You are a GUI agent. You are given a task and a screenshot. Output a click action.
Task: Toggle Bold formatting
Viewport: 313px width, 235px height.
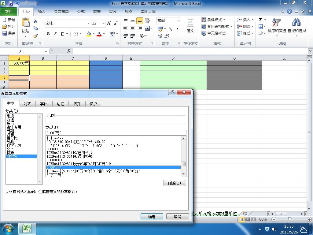tap(48, 34)
